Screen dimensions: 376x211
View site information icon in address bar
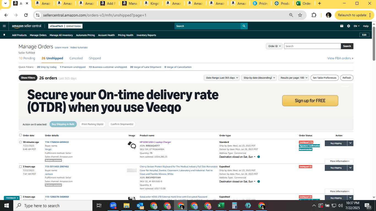pyautogui.click(x=38, y=15)
